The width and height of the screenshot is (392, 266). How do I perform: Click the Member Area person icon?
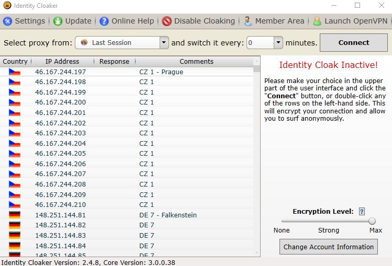click(248, 21)
